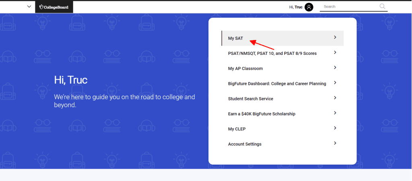This screenshot has height=181, width=412.
Task: Click the search magnifier icon
Action: 382,6
